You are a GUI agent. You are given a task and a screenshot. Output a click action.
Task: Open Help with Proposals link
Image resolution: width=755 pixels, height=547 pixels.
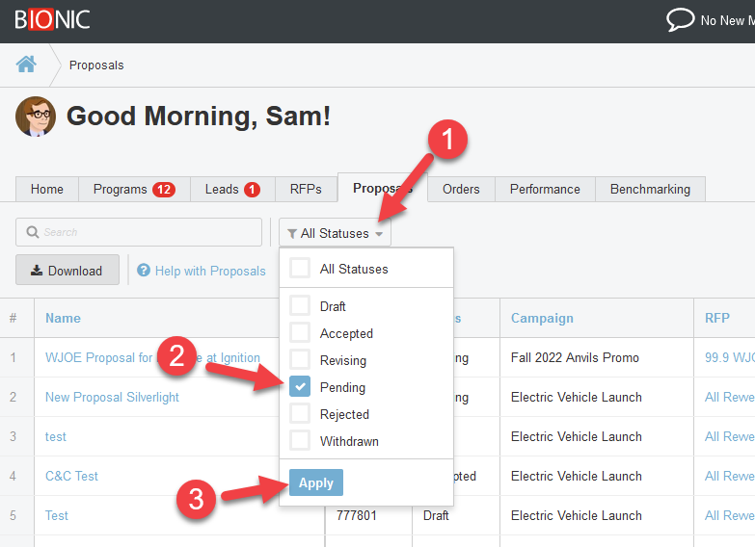click(210, 271)
